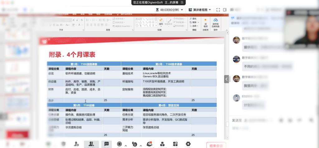Click the fullscreen icon in meeting toolbar
Viewport: 319px width, 148px height.
click(x=218, y=10)
